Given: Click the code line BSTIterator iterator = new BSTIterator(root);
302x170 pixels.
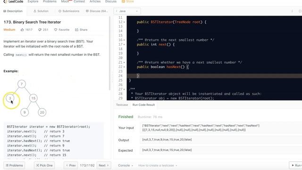Looking at the screenshot, I should coord(49,127).
